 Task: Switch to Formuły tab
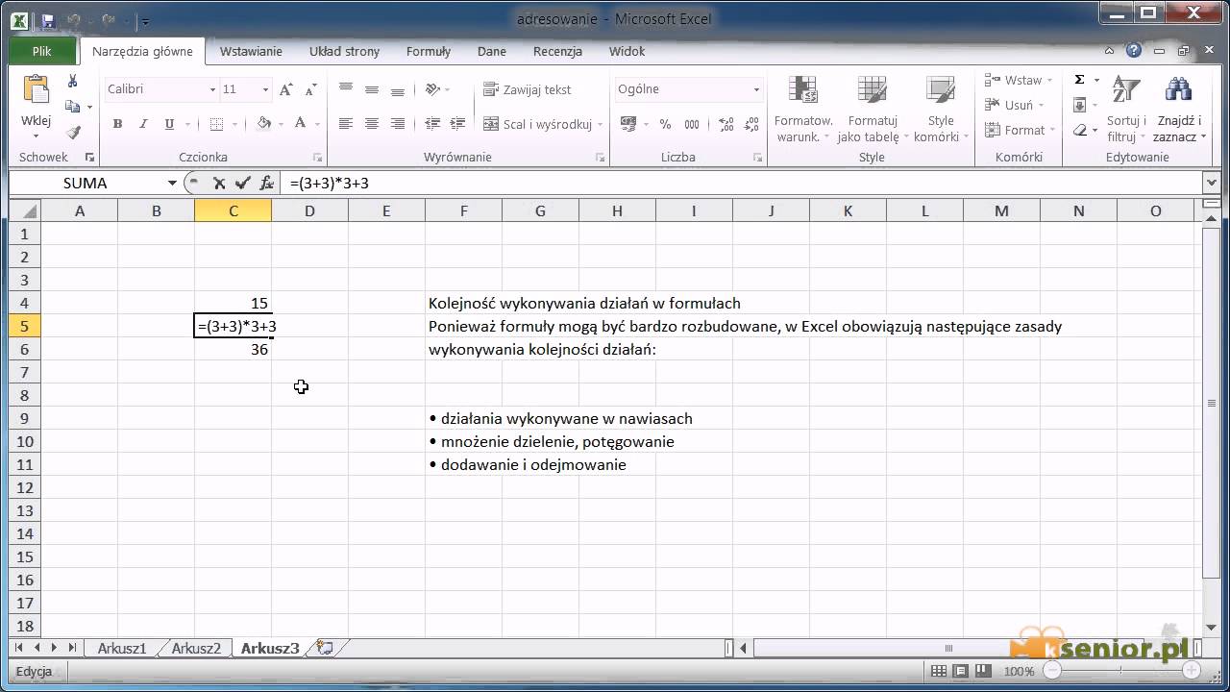tap(429, 52)
